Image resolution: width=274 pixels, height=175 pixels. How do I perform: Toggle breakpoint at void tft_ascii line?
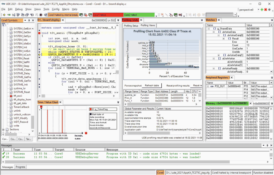[39, 33]
